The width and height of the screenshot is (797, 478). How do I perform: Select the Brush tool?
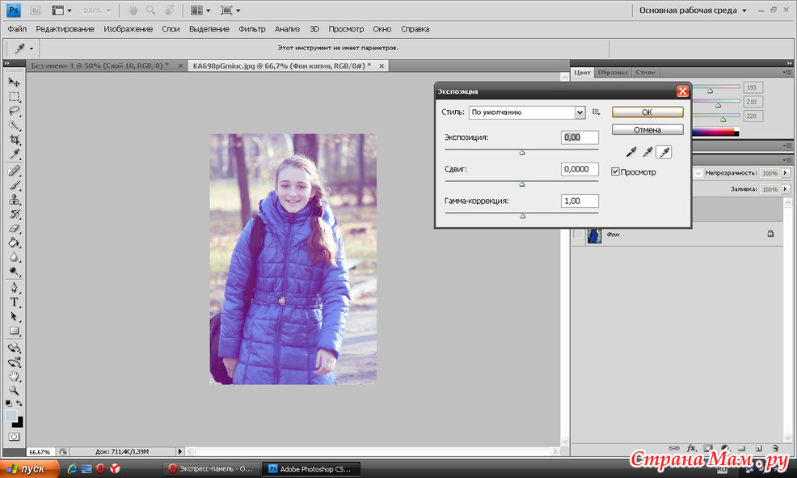[x=14, y=185]
